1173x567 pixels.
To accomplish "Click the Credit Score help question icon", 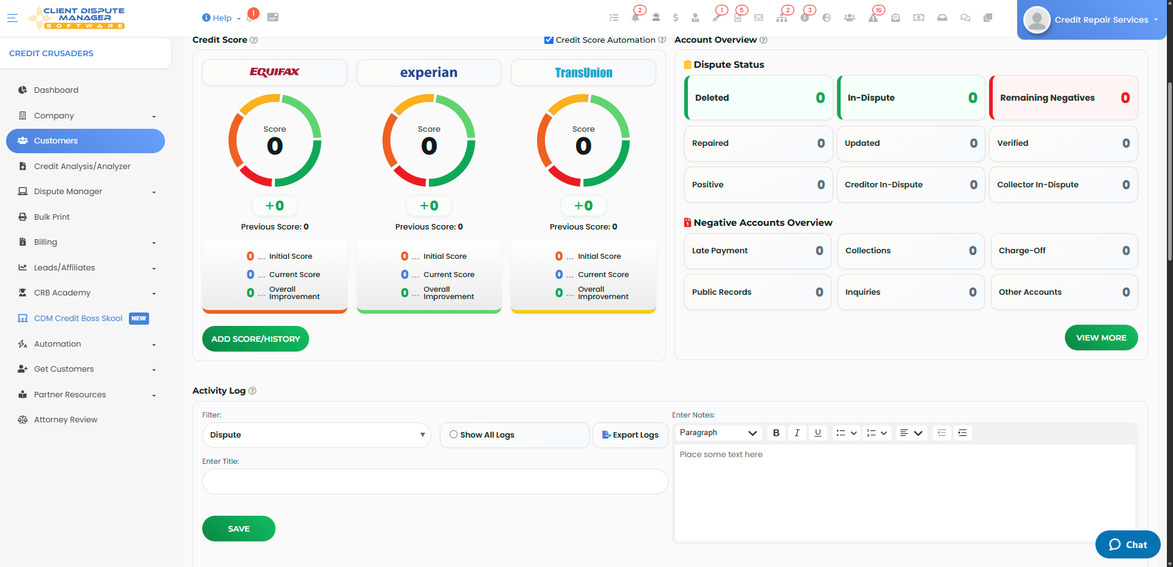I will click(254, 40).
